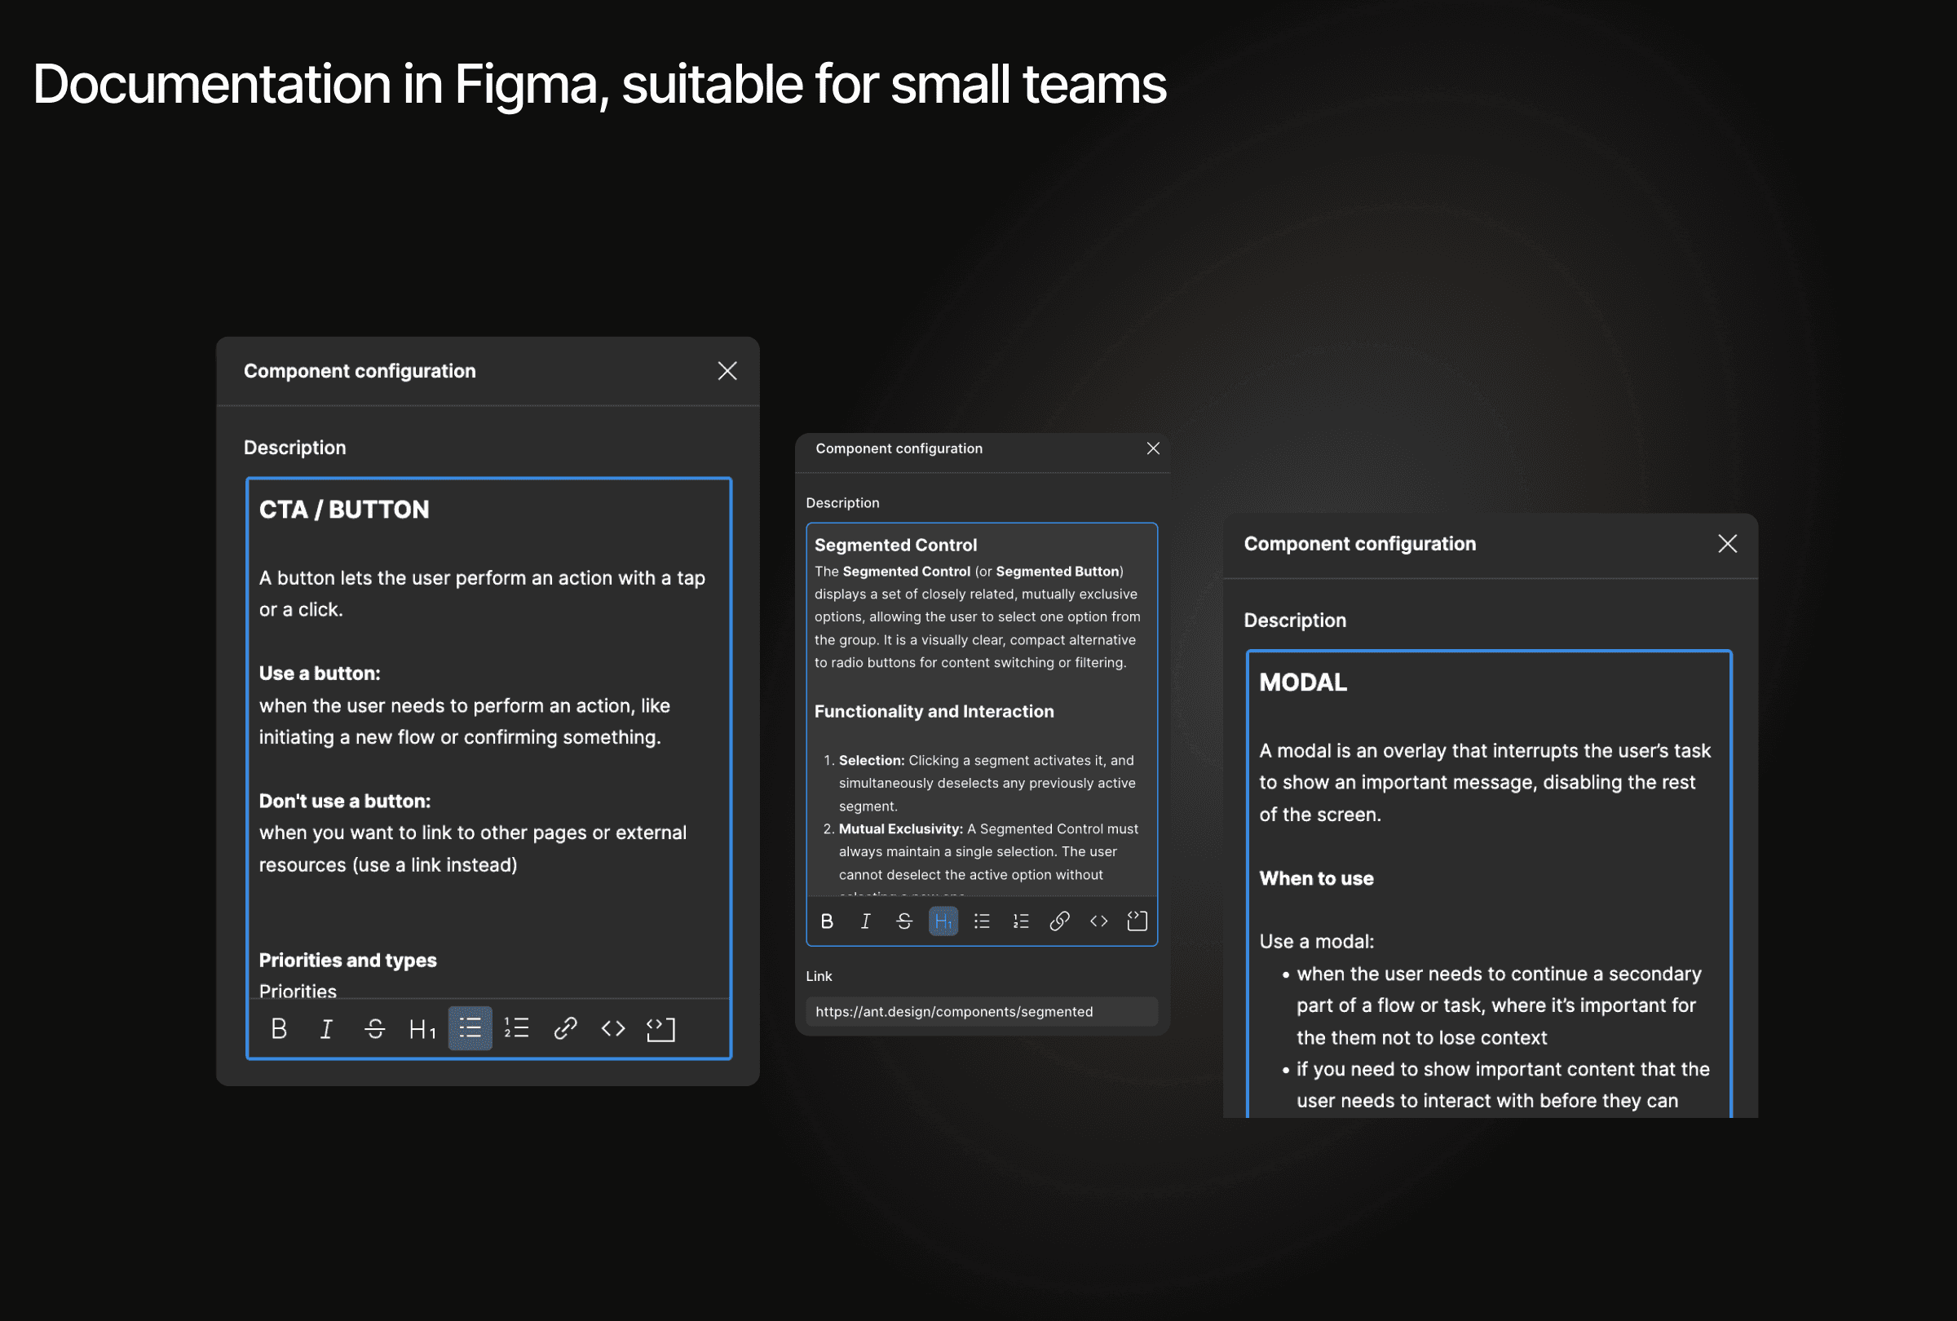The image size is (1957, 1321).
Task: Toggle strikethrough in CTA / BUTTON editor
Action: (x=375, y=1028)
